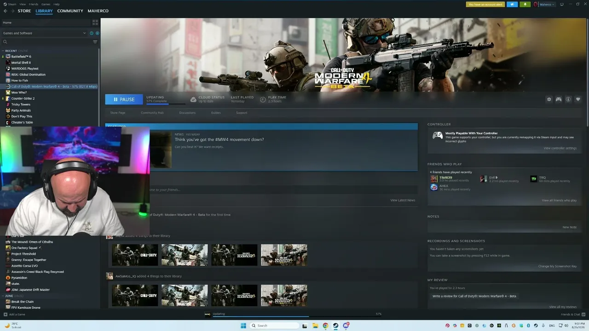The image size is (589, 331).
Task: Click the Windows taskbar search box
Action: click(x=275, y=325)
